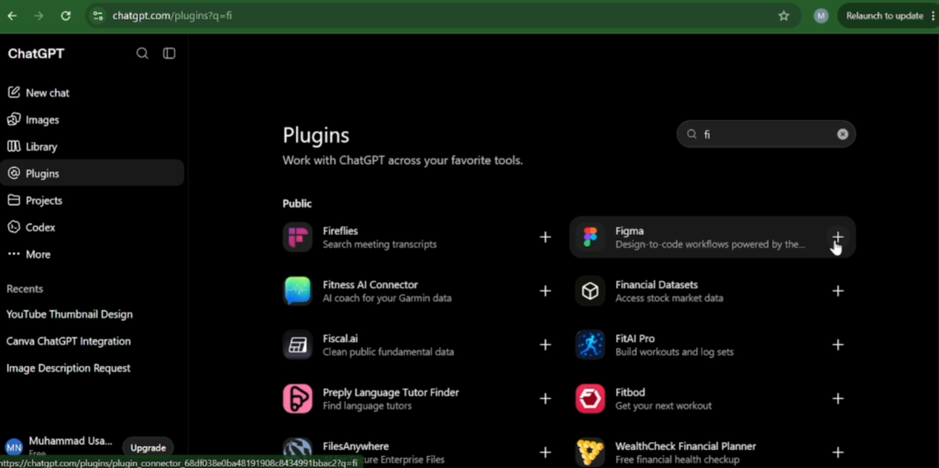Add Preply Language Tutor Finder with plus
Viewport: 939px width, 468px height.
545,399
